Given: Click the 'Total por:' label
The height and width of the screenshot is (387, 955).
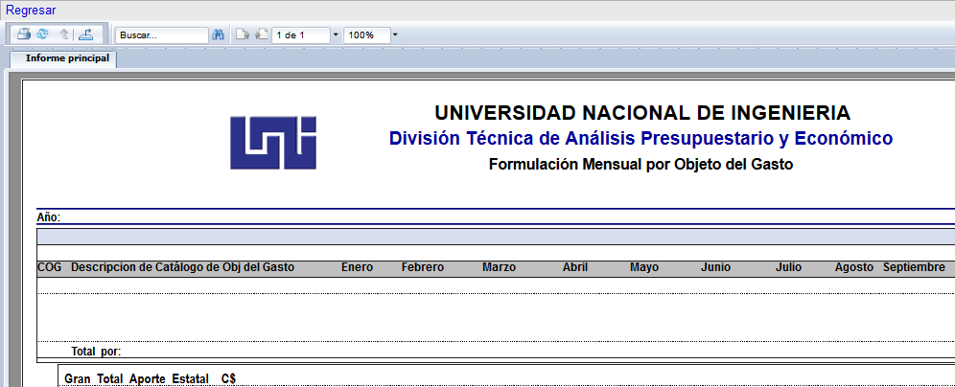Looking at the screenshot, I should [x=96, y=352].
